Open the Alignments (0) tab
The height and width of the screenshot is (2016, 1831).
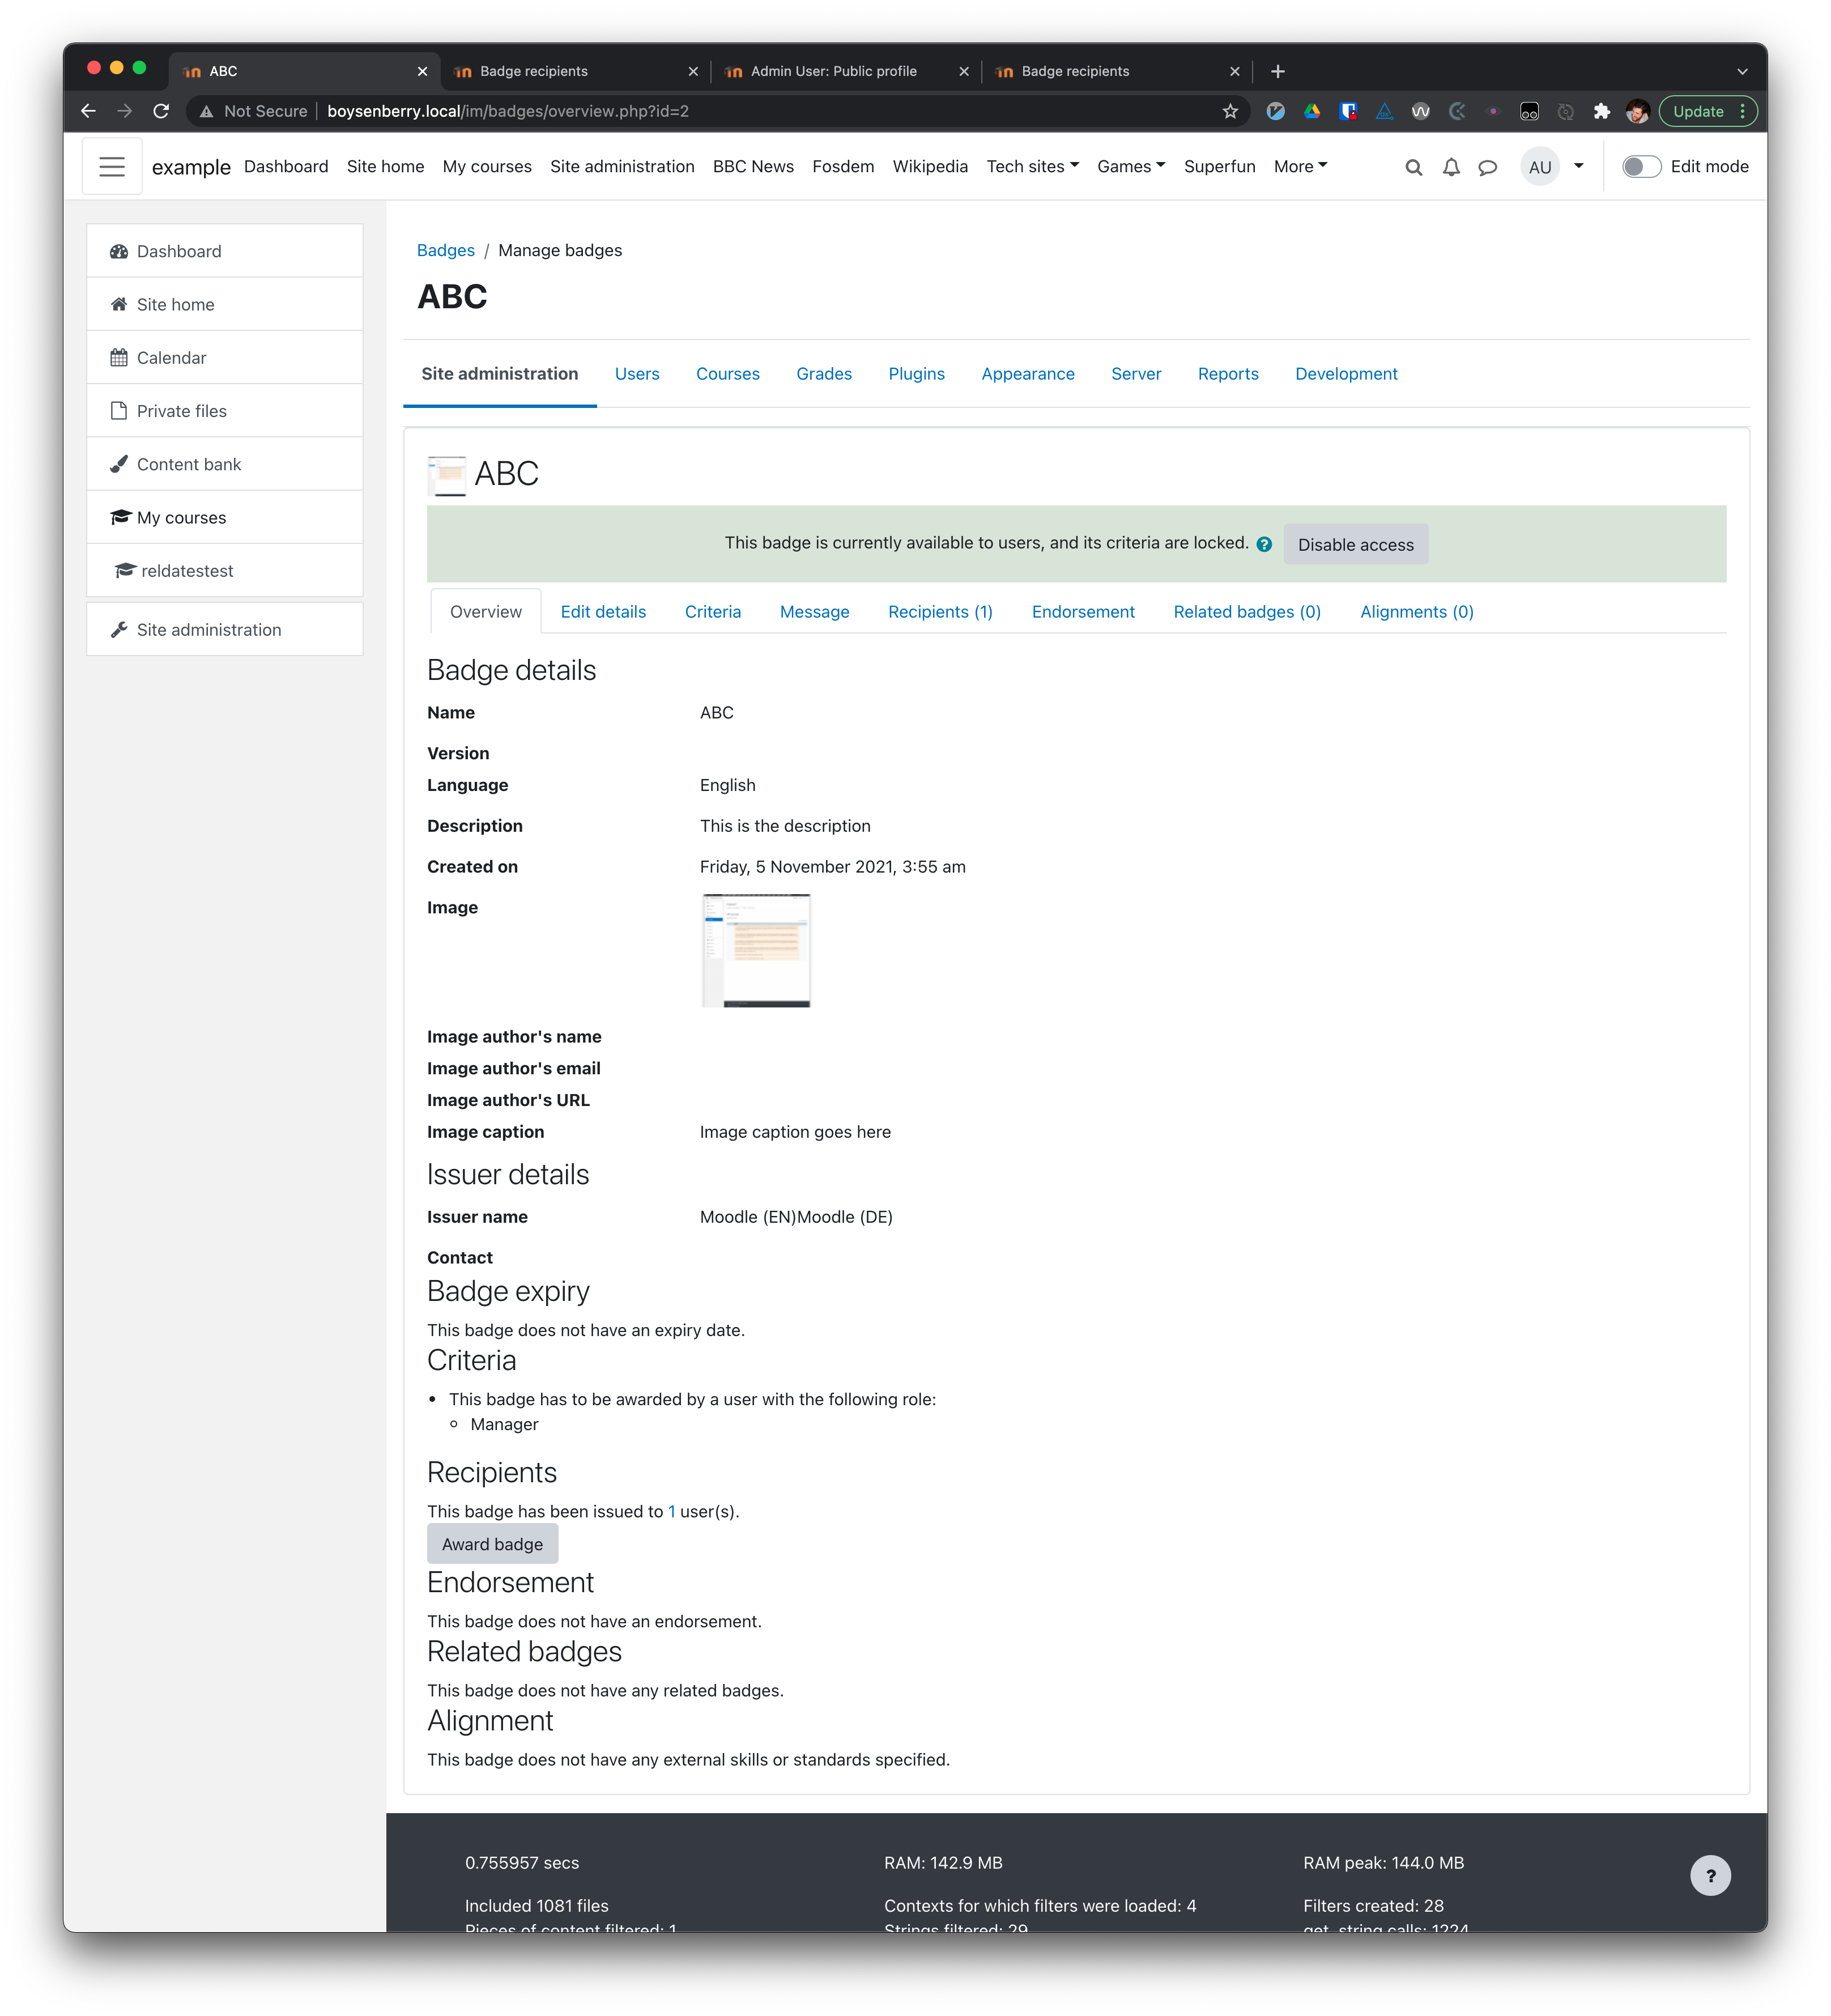pyautogui.click(x=1416, y=611)
